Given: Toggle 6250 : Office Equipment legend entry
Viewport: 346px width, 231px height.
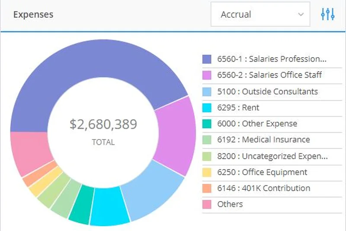Looking at the screenshot, I should (262, 172).
